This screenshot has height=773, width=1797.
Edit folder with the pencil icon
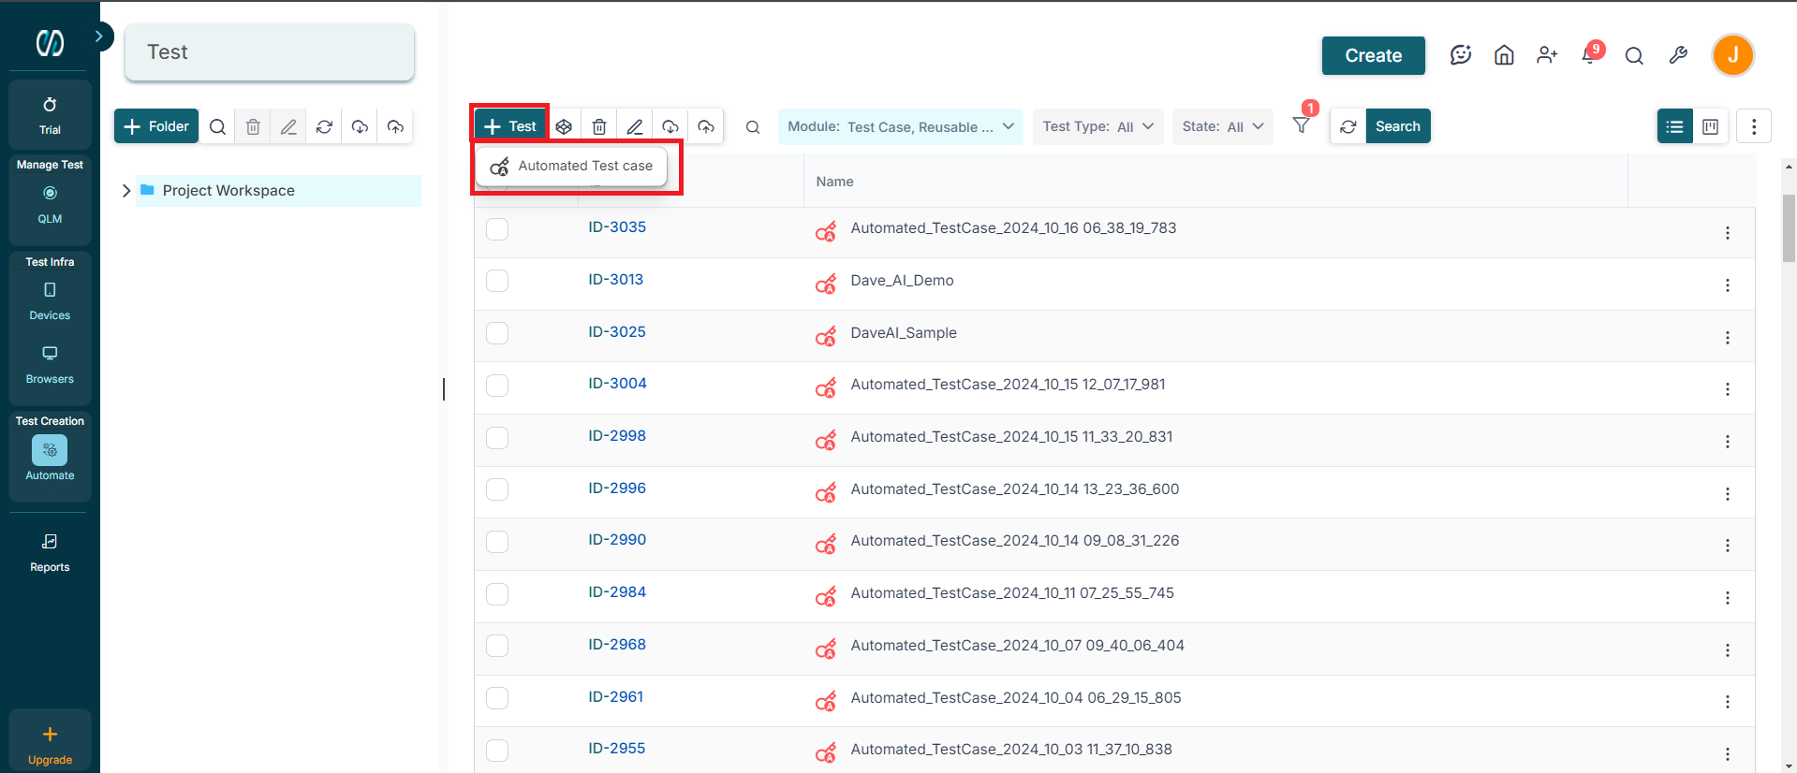point(288,126)
